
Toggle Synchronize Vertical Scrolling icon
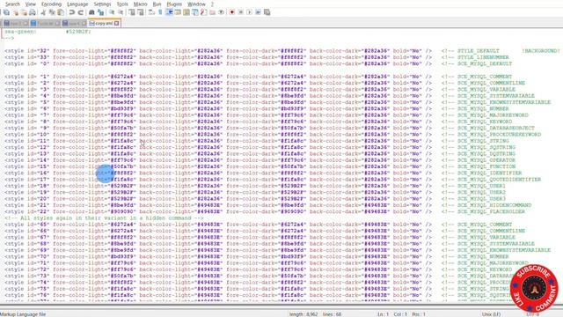[132, 12]
